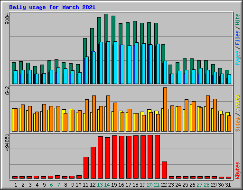The height and width of the screenshot is (190, 243).
Task: Click the cyan pages bar for day 18
Action: (x=137, y=63)
